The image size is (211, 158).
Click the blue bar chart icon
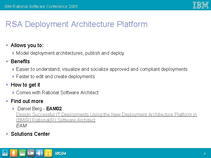(x=5, y=153)
